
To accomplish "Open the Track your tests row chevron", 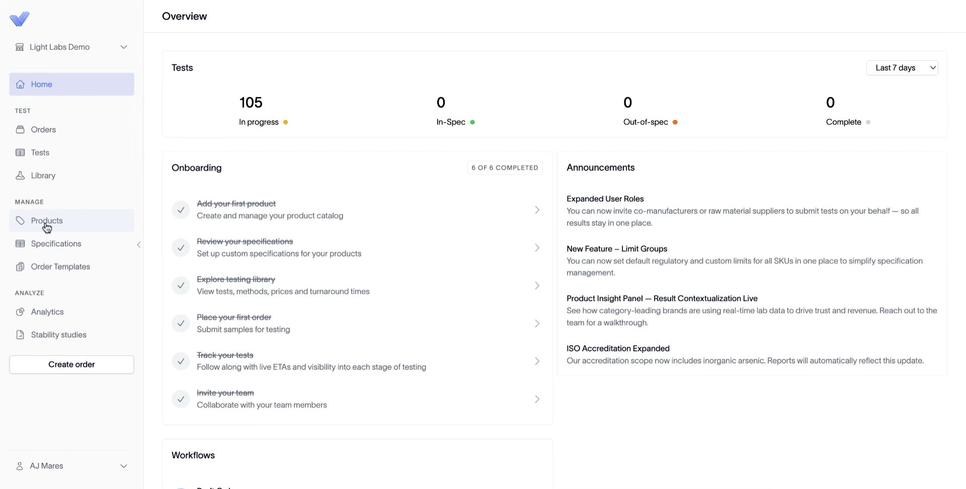I will 537,361.
